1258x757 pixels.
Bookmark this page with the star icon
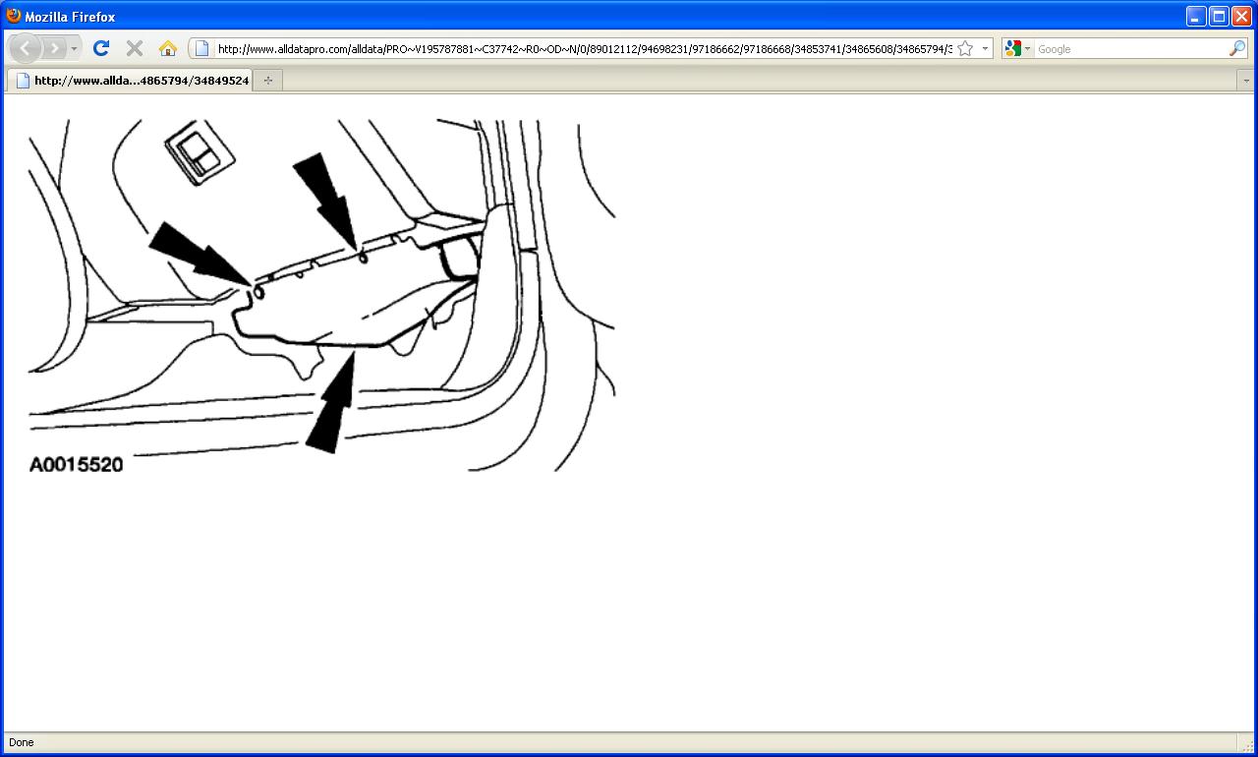pos(965,48)
